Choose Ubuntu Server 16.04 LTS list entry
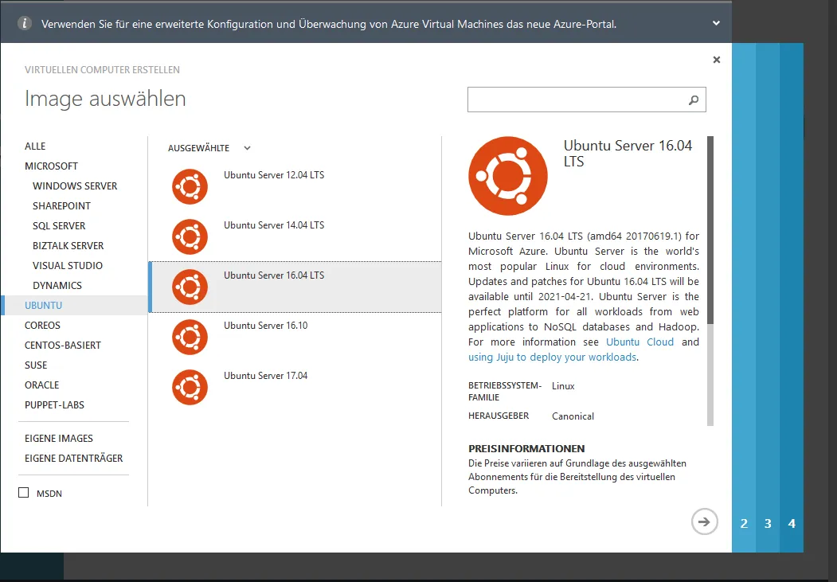This screenshot has height=582, width=837. pos(295,287)
